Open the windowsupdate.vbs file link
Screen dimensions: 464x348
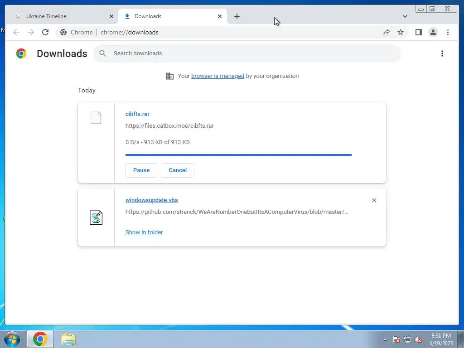click(151, 200)
